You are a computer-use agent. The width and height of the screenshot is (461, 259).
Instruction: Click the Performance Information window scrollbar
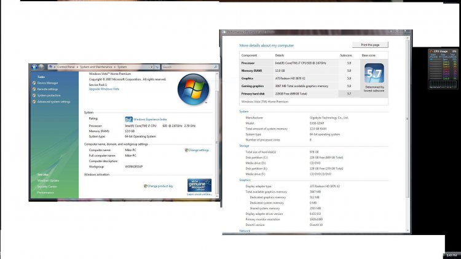(407, 134)
